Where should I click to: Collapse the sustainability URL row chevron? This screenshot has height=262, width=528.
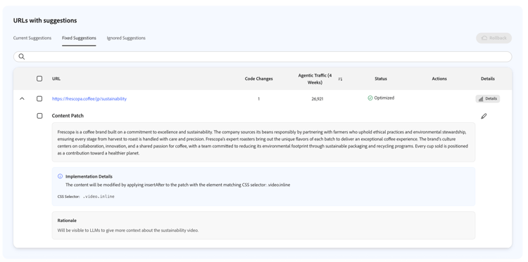click(23, 99)
